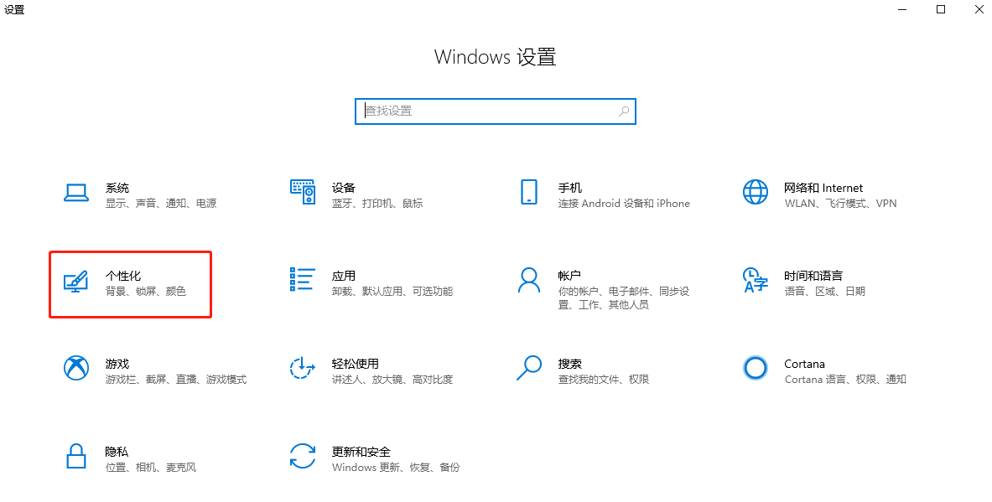Click the 搜索 magnifier category icon
This screenshot has width=992, height=502.
click(x=528, y=369)
